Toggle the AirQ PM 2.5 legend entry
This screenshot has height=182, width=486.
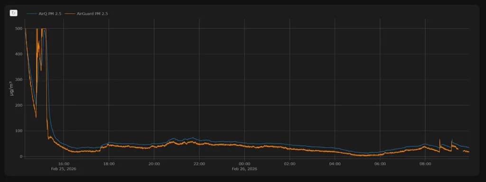point(44,14)
